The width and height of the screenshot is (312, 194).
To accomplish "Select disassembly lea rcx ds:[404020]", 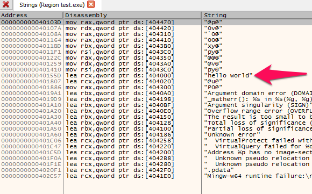I will [x=120, y=82].
